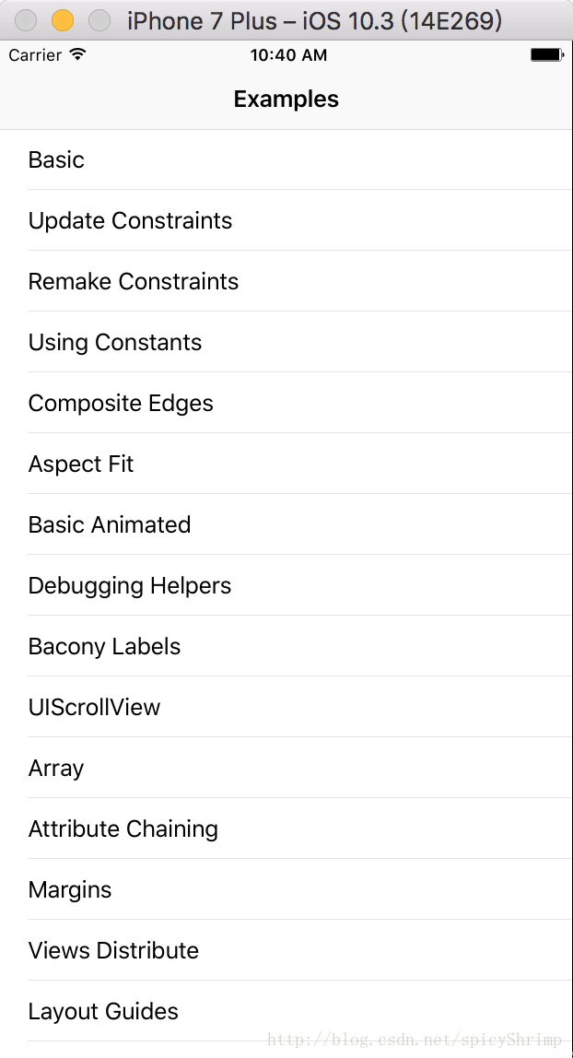Screen dimensions: 573x1058
Task: Click the battery icon in status bar
Action: click(x=546, y=55)
